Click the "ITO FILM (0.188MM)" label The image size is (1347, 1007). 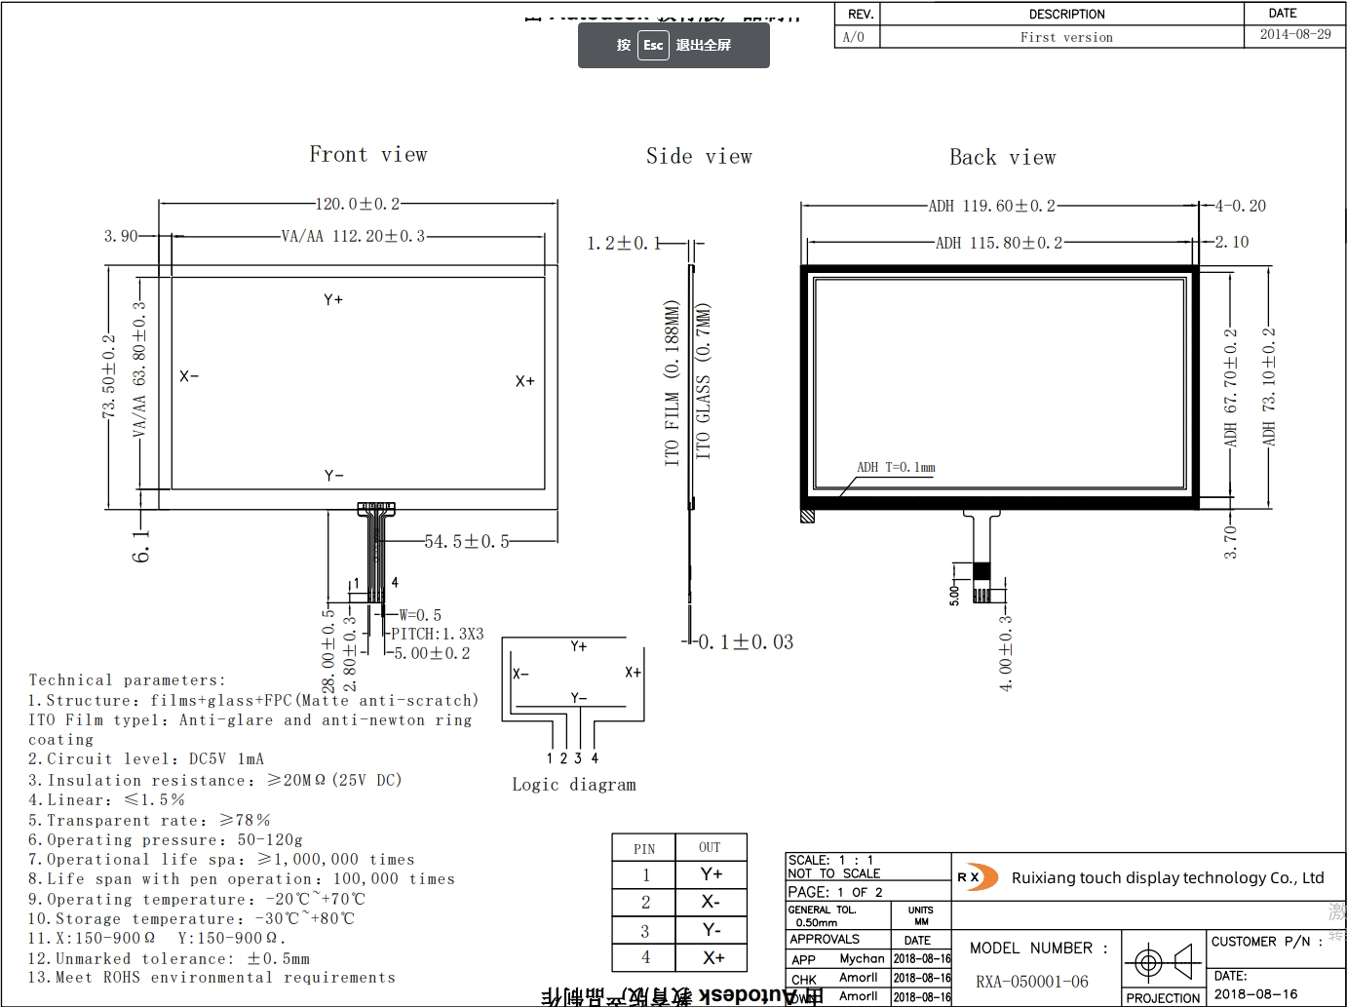coord(672,382)
